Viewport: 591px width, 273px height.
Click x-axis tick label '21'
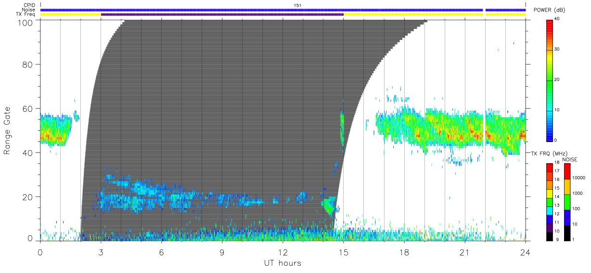tap(465, 253)
